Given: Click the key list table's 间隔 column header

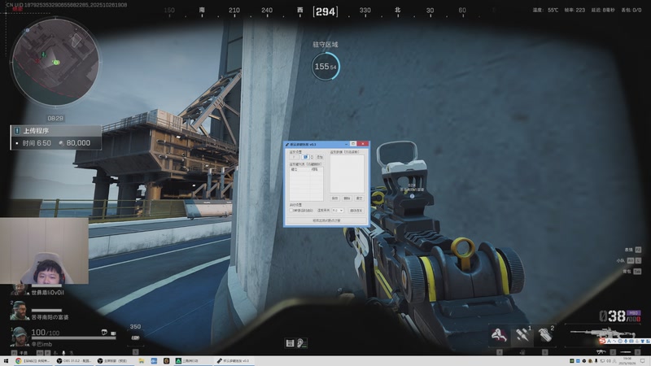Looking at the screenshot, I should pyautogui.click(x=317, y=169).
